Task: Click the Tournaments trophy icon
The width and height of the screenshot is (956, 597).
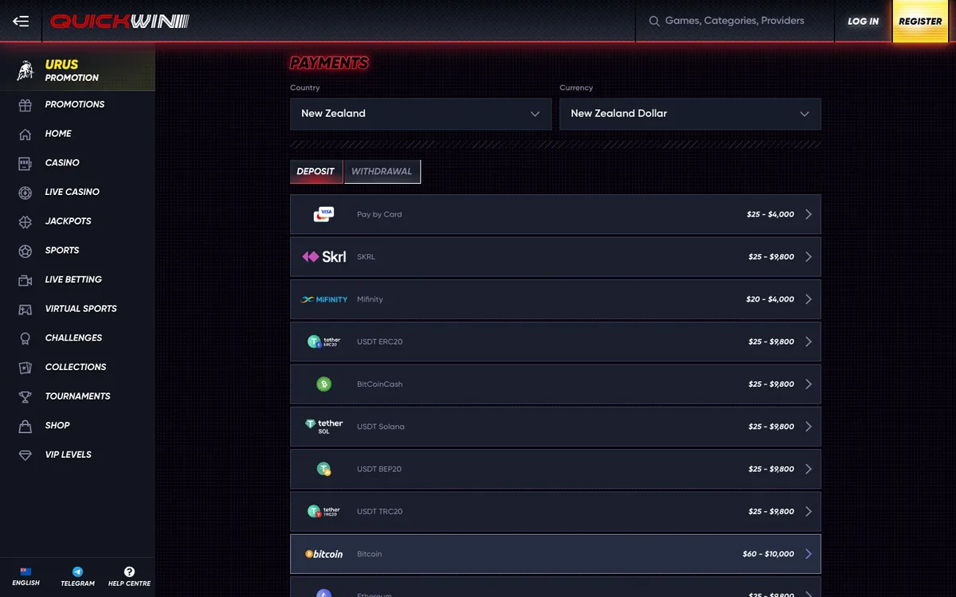Action: pos(25,396)
